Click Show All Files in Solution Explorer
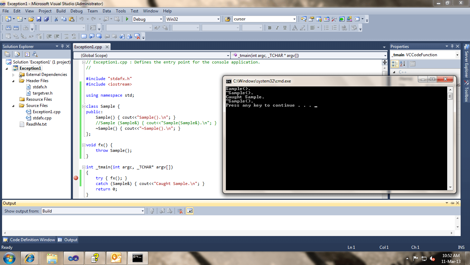The height and width of the screenshot is (265, 470). [17, 54]
